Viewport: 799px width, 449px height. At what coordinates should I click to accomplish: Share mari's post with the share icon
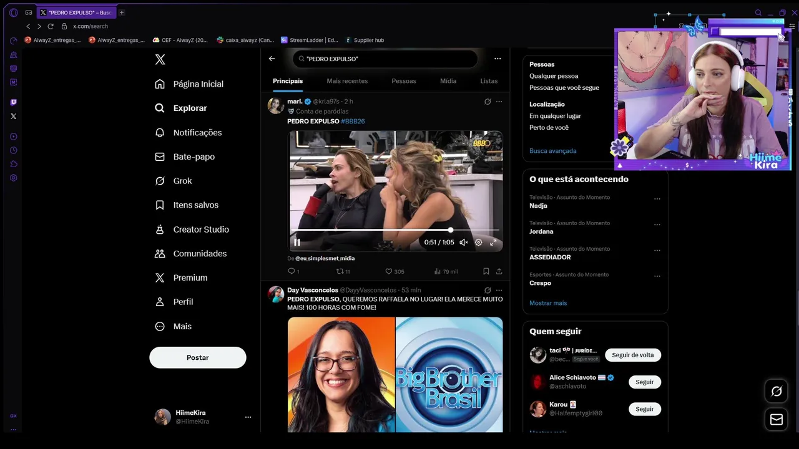(x=499, y=271)
